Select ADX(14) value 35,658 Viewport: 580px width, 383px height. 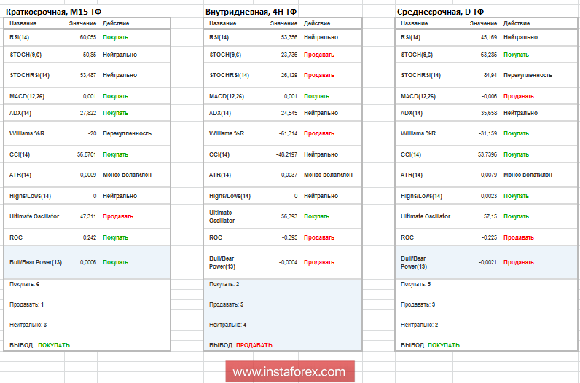tap(489, 113)
